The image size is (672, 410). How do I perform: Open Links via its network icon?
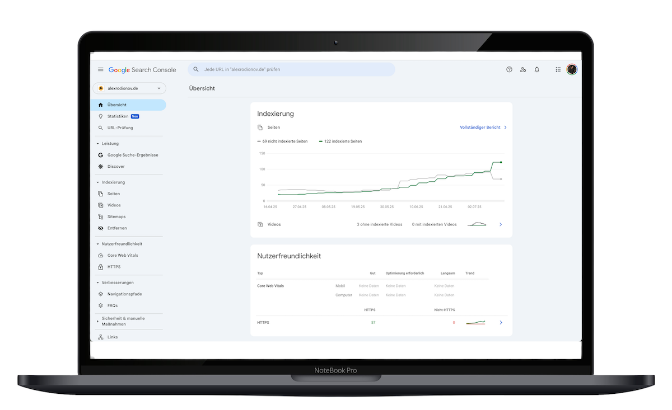[101, 337]
